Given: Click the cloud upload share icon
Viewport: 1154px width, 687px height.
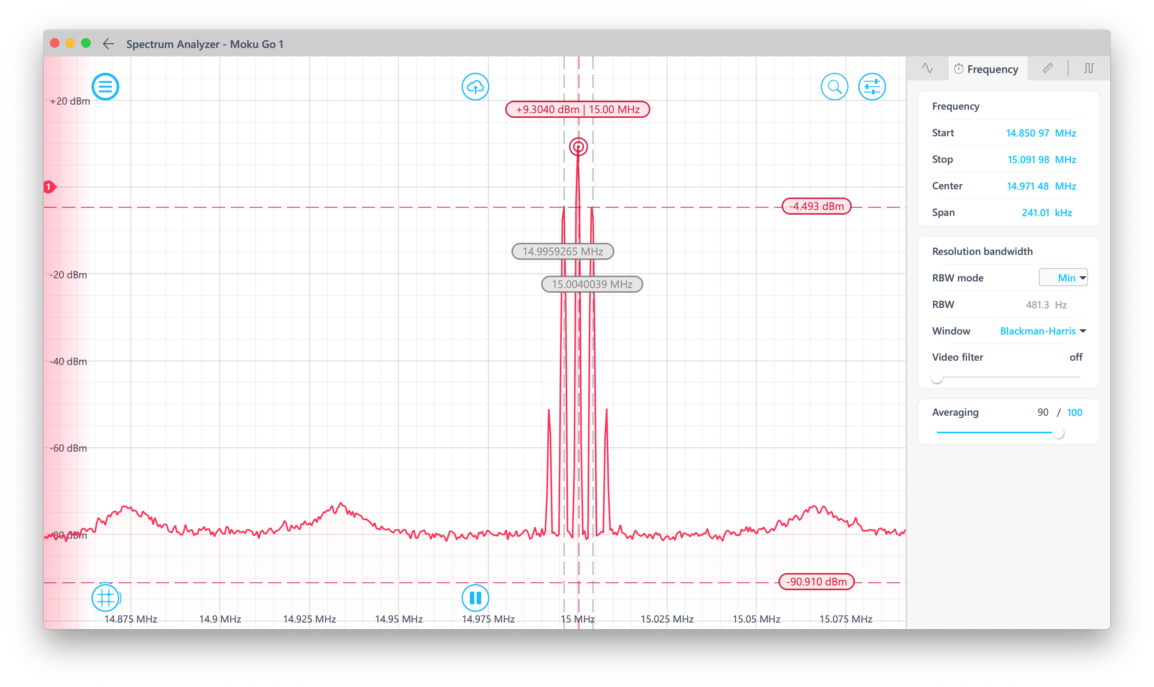Looking at the screenshot, I should tap(475, 87).
